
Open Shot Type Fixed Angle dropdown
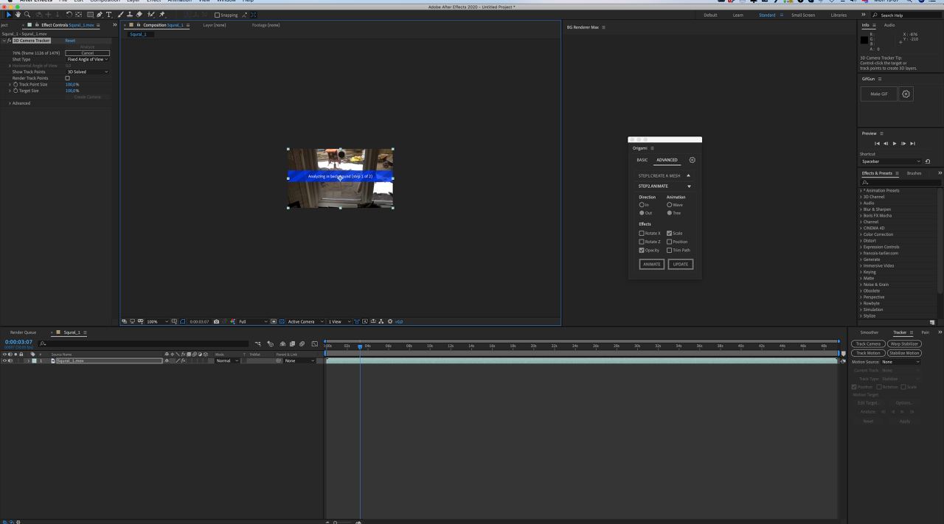pyautogui.click(x=87, y=59)
